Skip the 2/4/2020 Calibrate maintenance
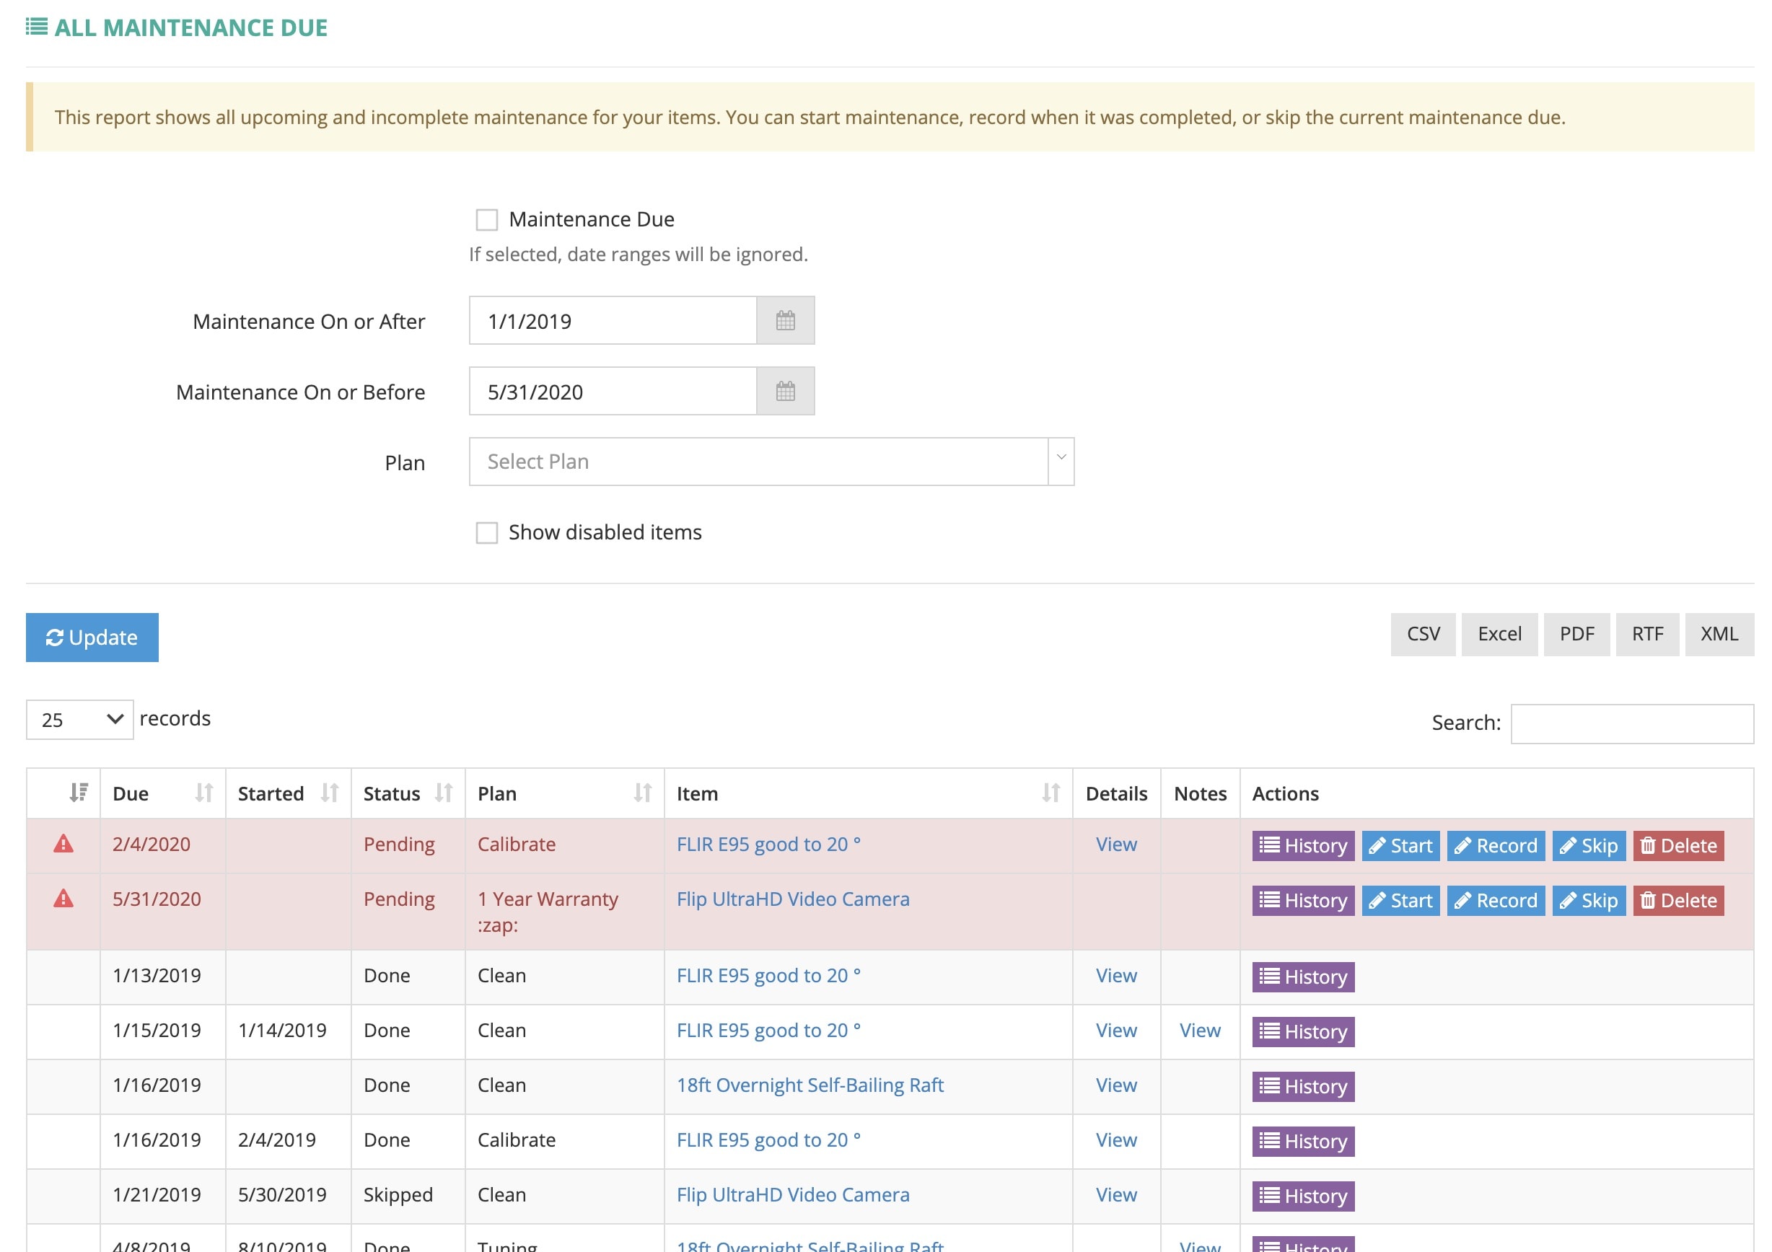 (1588, 846)
